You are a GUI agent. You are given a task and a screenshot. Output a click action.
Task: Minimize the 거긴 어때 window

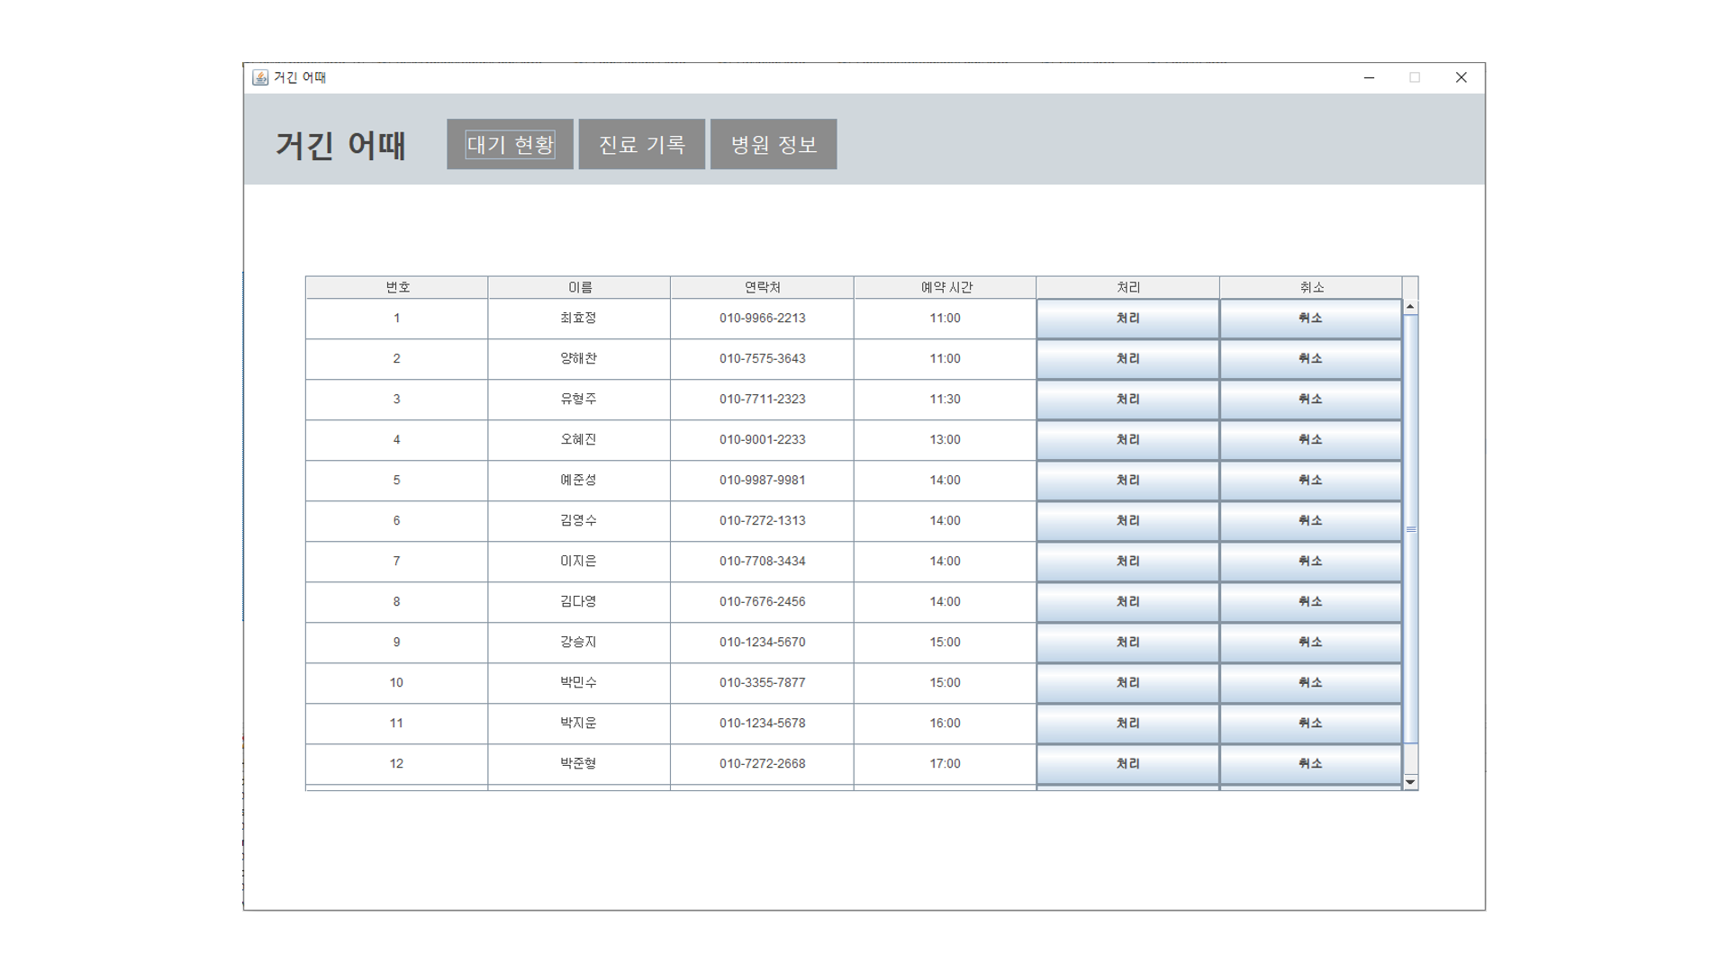1369,77
